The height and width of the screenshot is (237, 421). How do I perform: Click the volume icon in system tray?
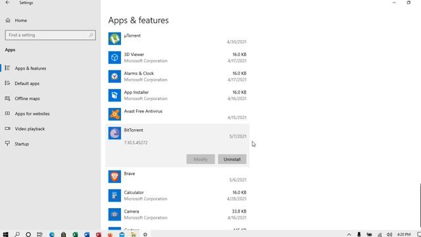[x=389, y=234]
